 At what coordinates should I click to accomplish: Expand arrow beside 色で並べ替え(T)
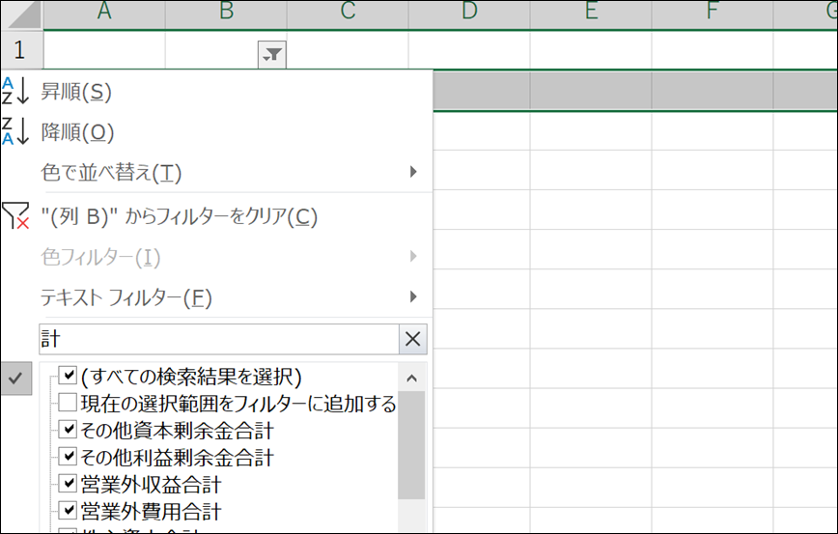click(413, 172)
